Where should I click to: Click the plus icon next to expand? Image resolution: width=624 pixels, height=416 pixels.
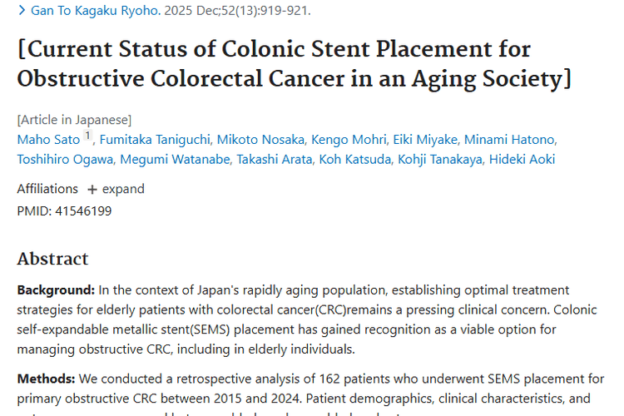coord(92,190)
